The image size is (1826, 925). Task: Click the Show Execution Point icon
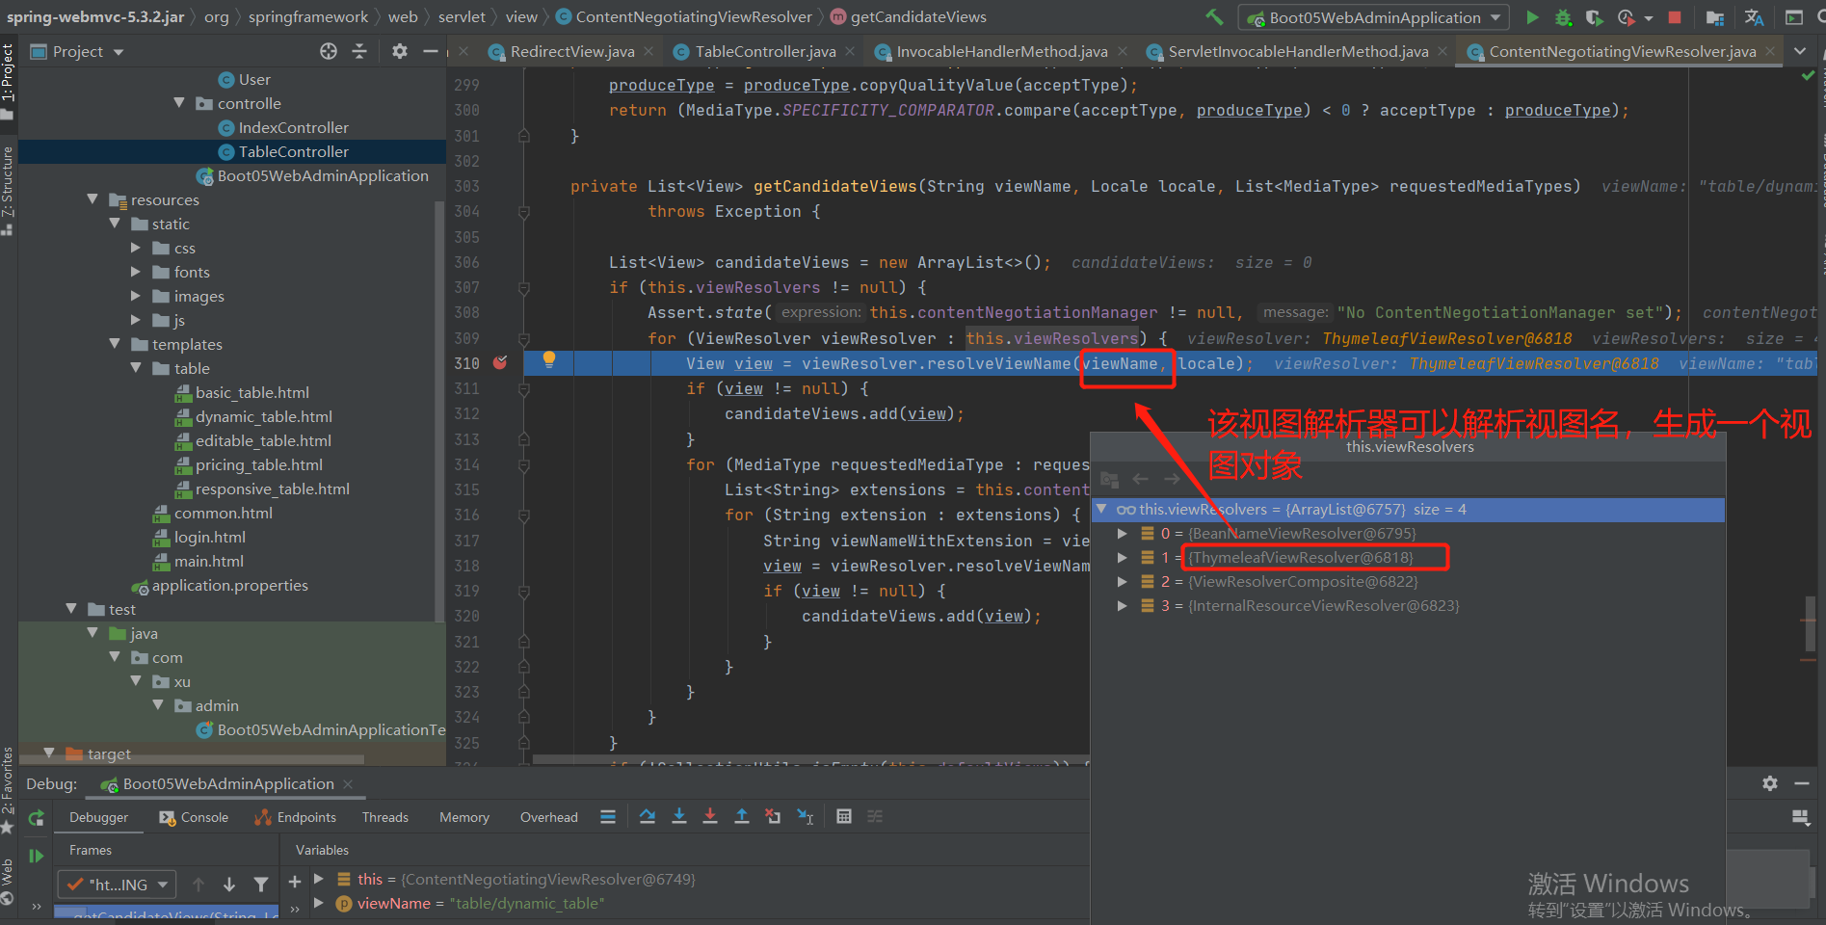click(608, 816)
